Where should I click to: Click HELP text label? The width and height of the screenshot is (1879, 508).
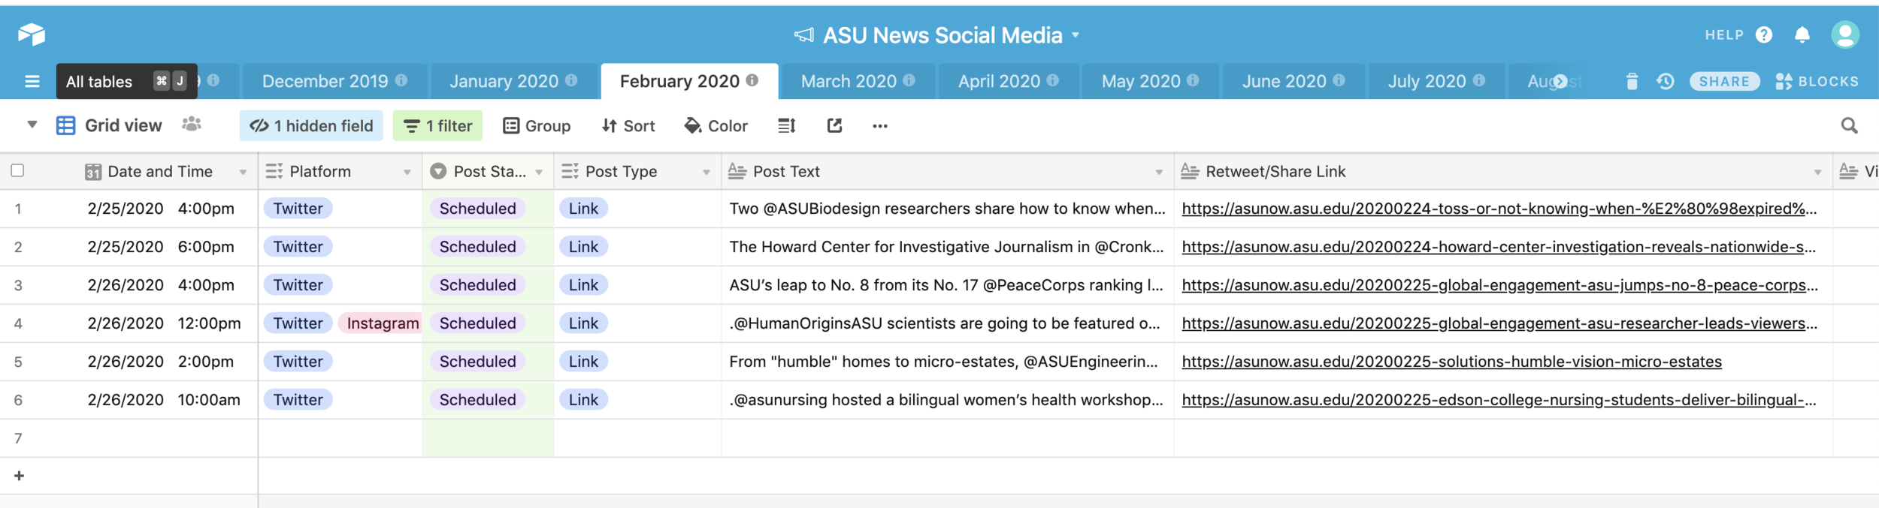pyautogui.click(x=1724, y=35)
